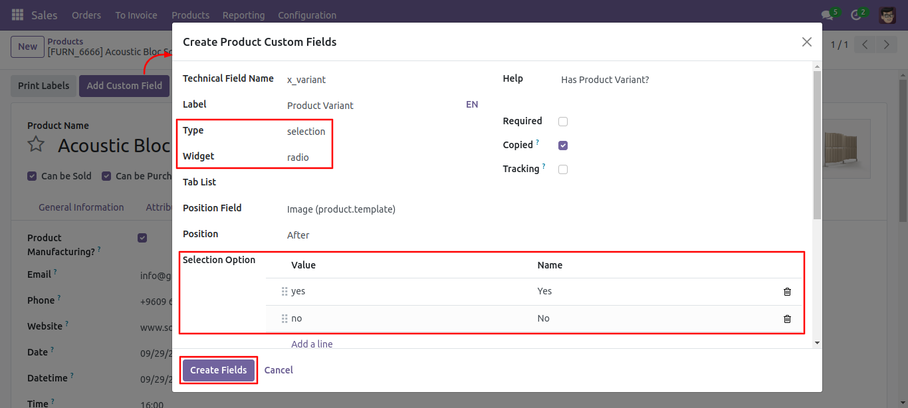
Task: Delete the 'yes' selection option row
Action: pos(787,292)
